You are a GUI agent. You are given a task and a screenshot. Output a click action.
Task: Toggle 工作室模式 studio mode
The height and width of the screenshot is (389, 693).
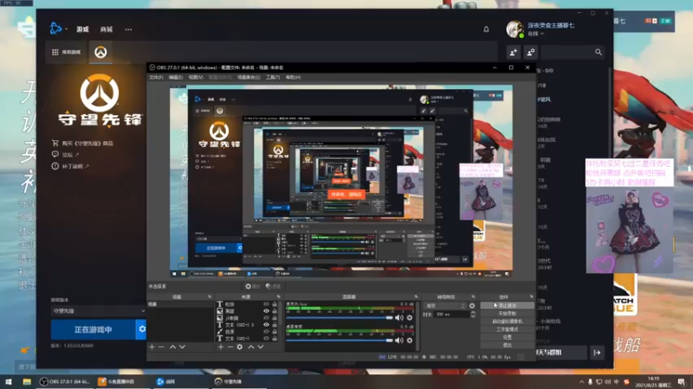pyautogui.click(x=507, y=329)
